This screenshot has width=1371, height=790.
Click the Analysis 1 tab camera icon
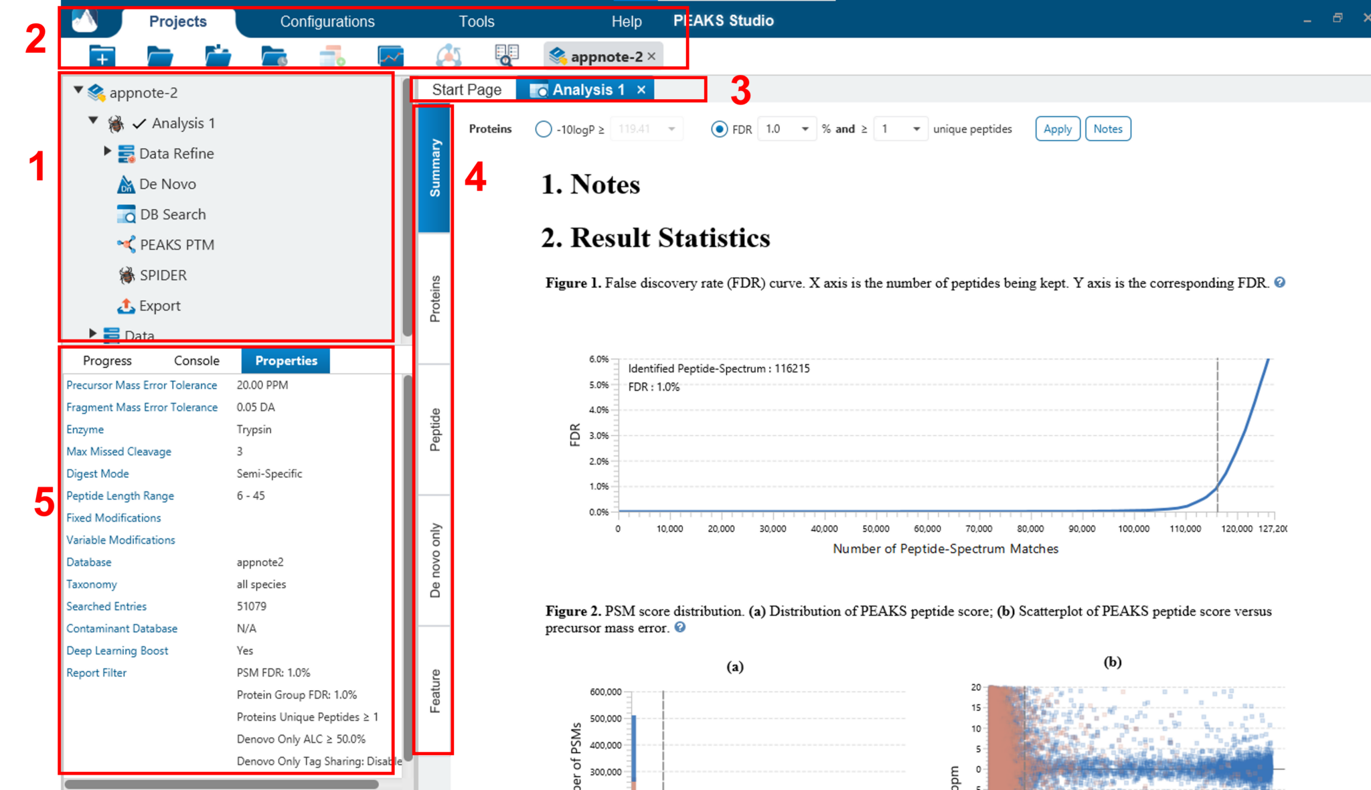pyautogui.click(x=538, y=90)
